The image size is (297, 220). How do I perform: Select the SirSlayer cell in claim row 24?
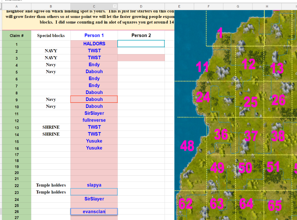pyautogui.click(x=94, y=199)
